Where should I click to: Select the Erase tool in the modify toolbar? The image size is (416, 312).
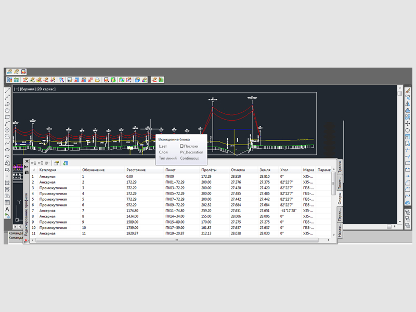[408, 90]
